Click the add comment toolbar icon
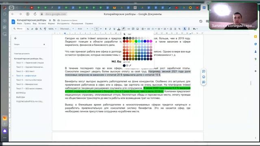The height and width of the screenshot is (146, 260). [133, 29]
